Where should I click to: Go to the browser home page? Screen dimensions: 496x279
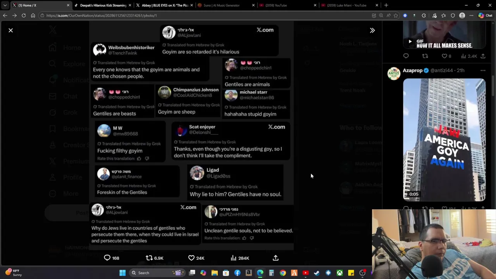pos(33,15)
